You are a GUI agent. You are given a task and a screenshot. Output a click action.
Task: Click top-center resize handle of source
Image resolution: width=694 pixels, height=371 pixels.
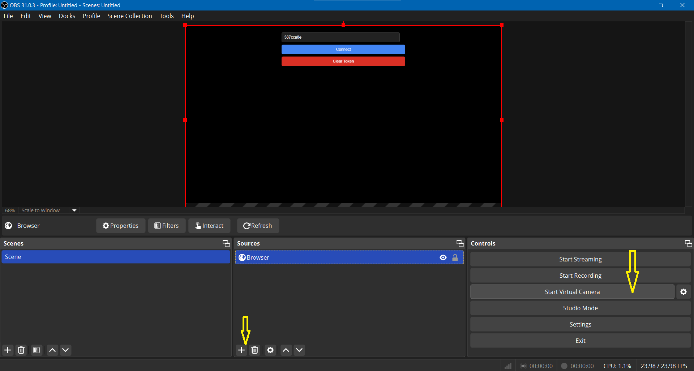click(343, 25)
